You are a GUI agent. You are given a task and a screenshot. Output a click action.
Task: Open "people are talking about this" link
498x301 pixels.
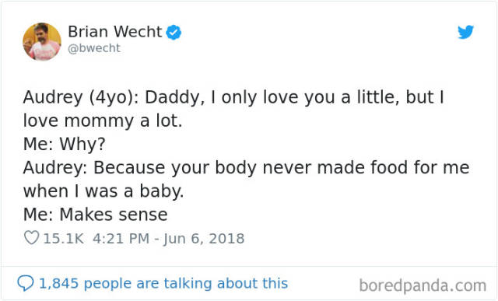[186, 283]
